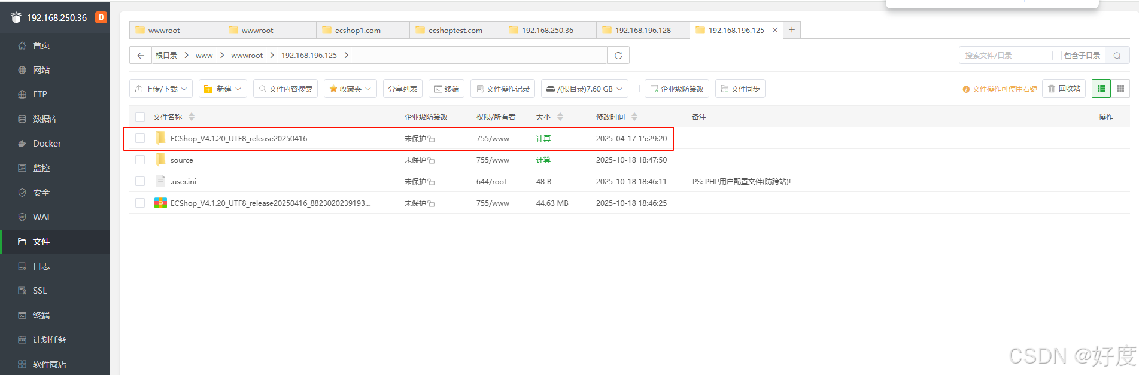
Task: Switch to 192.168.196.128 tab
Action: (643, 30)
